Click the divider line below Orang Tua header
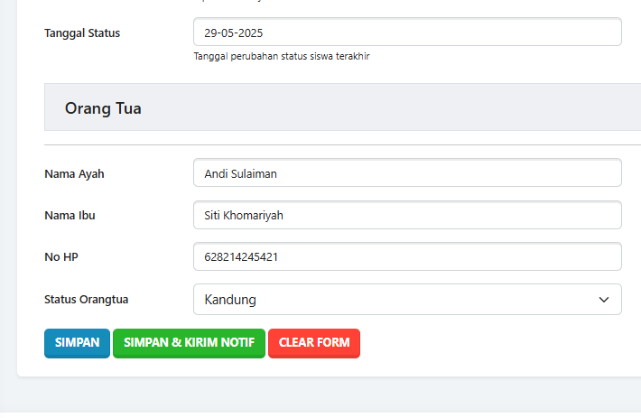Screen dimensions: 641x418 click(343, 144)
